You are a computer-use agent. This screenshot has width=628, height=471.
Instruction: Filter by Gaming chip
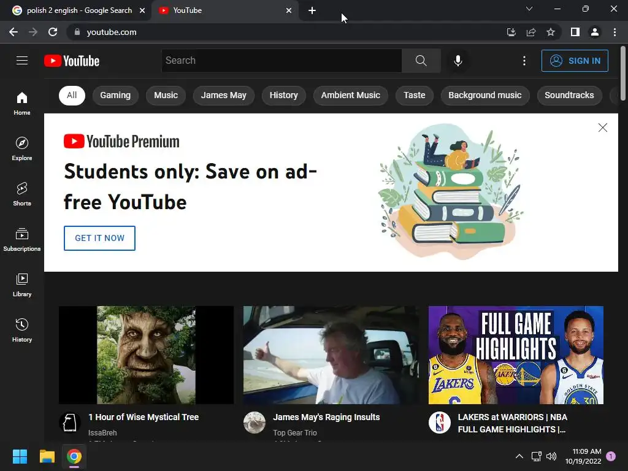point(115,95)
